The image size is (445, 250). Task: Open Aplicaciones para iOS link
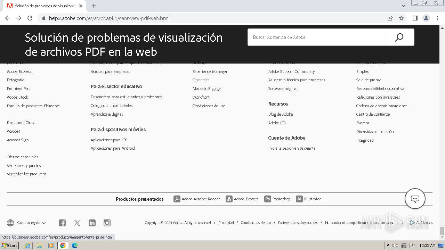109,140
